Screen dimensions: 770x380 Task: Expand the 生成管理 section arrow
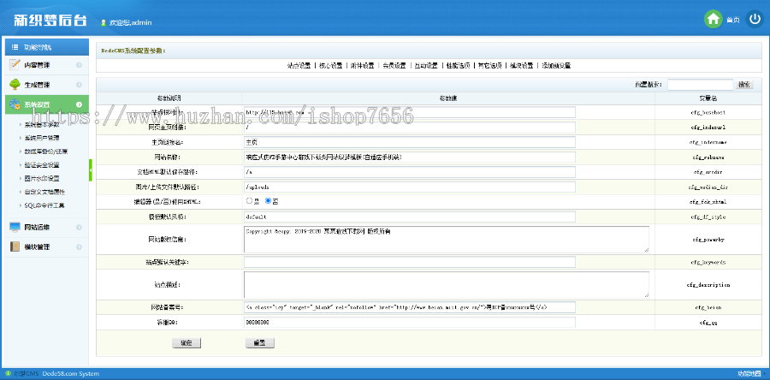click(79, 85)
